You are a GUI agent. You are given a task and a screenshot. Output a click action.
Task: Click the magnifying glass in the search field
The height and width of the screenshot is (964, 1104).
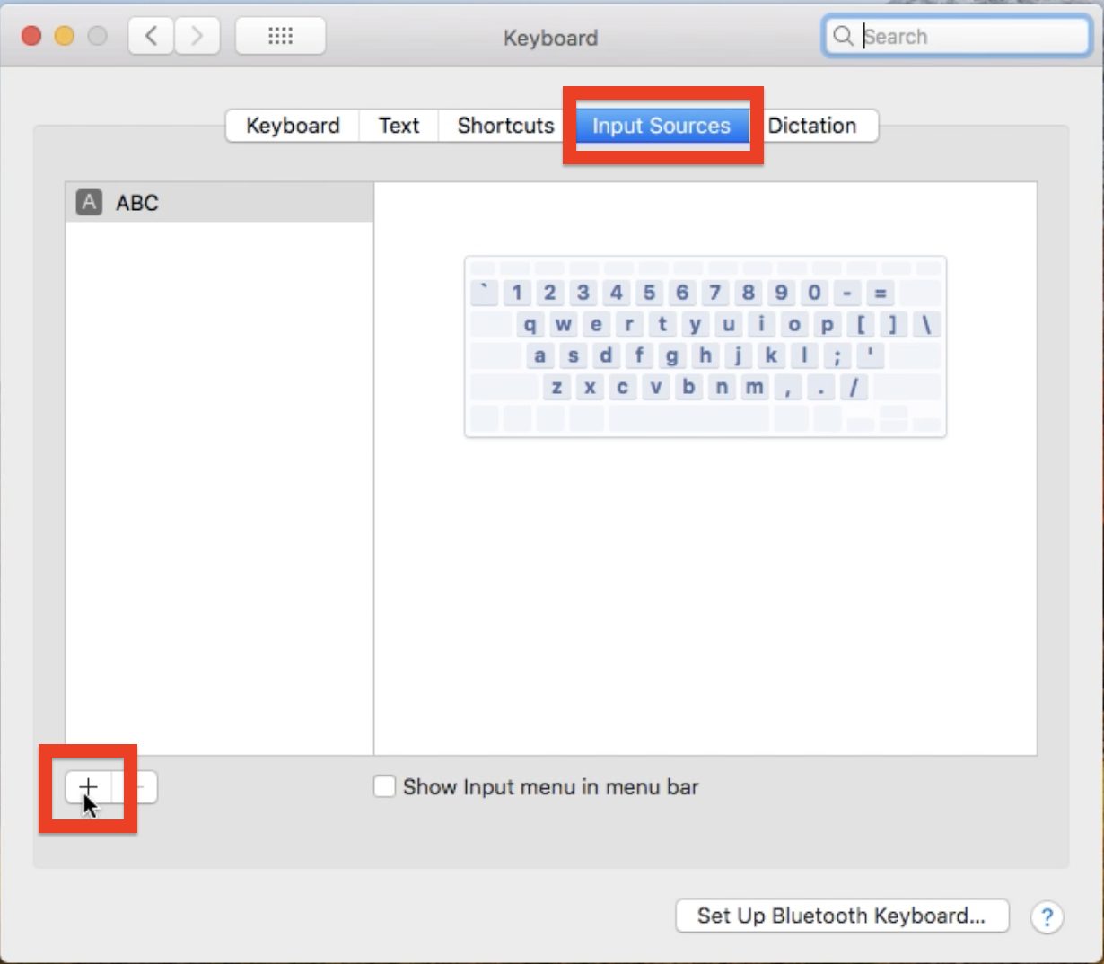842,36
